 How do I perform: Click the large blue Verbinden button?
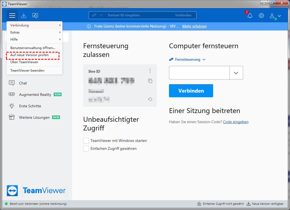click(x=191, y=91)
